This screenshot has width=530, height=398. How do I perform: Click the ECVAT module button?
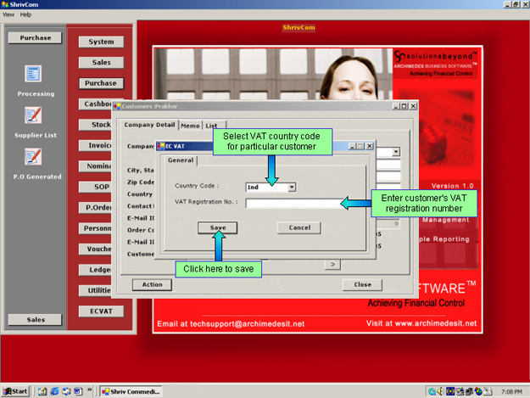(101, 311)
